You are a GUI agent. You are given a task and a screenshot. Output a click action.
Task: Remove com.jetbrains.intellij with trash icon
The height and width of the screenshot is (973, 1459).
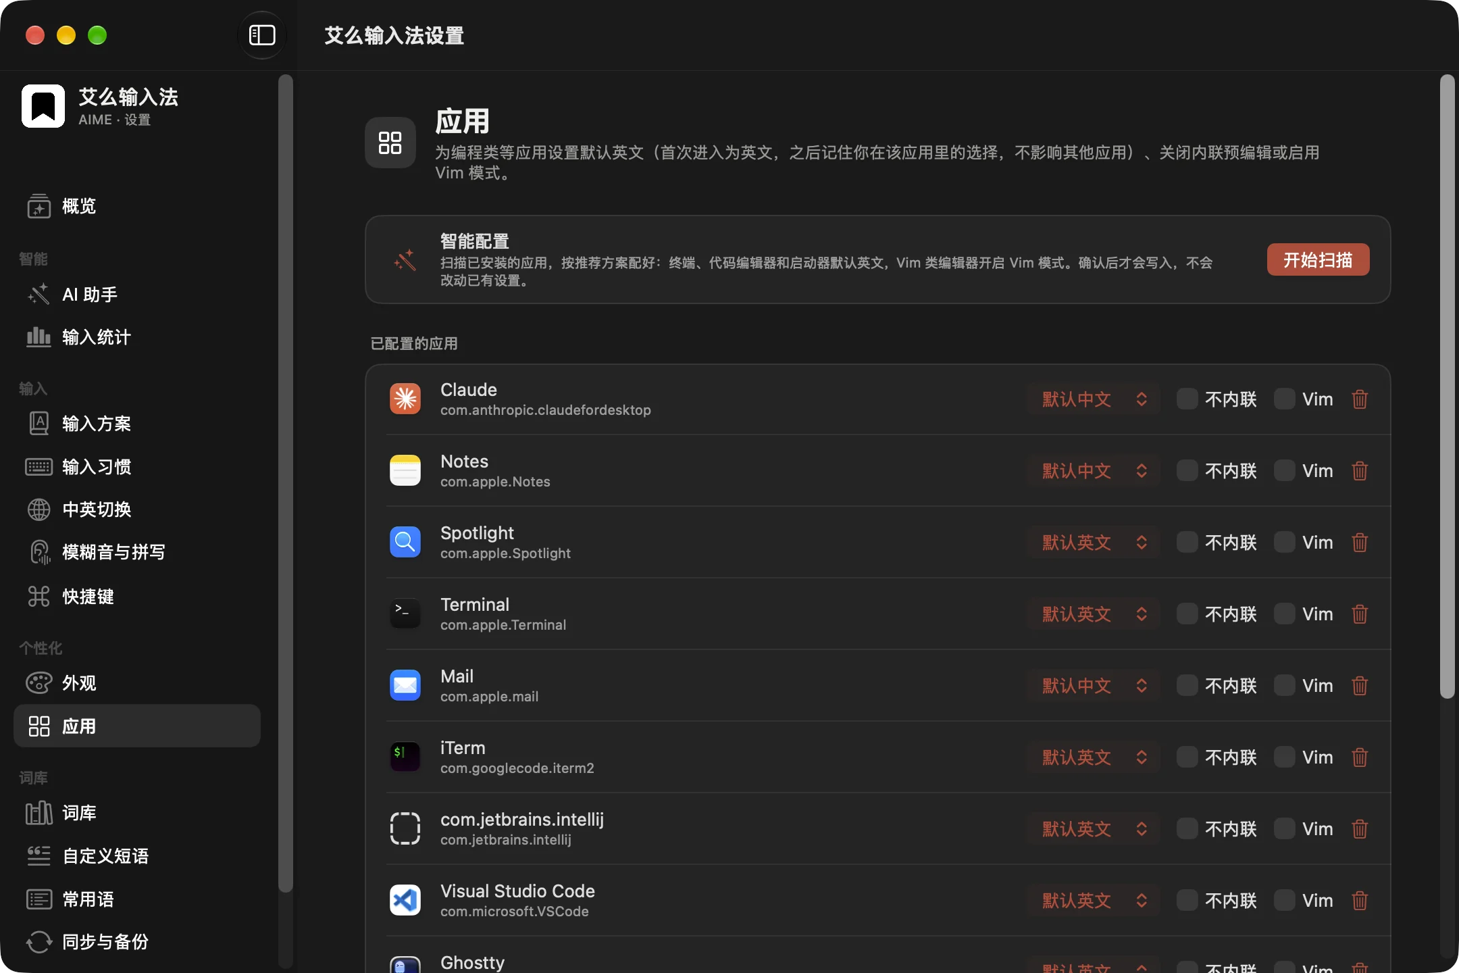(x=1360, y=829)
